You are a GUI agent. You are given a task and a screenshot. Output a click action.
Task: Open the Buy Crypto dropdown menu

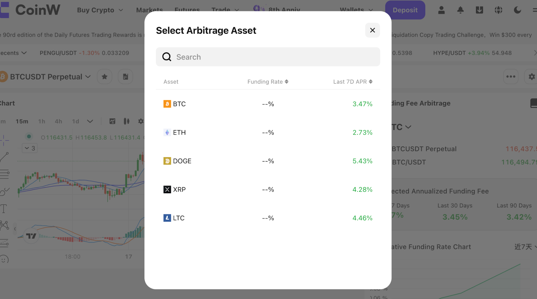(100, 10)
